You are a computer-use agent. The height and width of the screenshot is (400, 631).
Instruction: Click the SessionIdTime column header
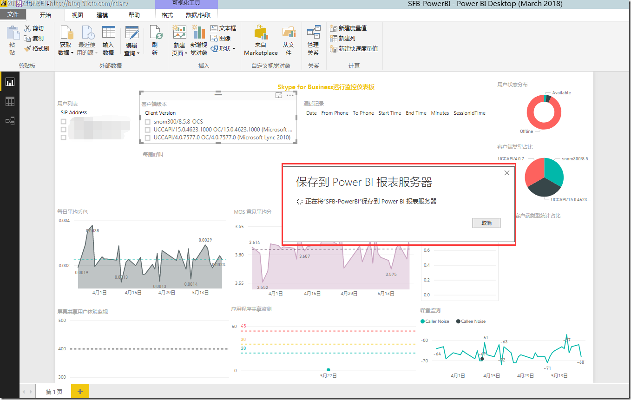pos(469,113)
